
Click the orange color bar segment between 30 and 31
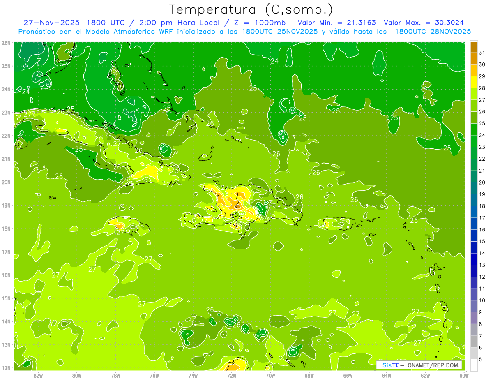pos(474,59)
